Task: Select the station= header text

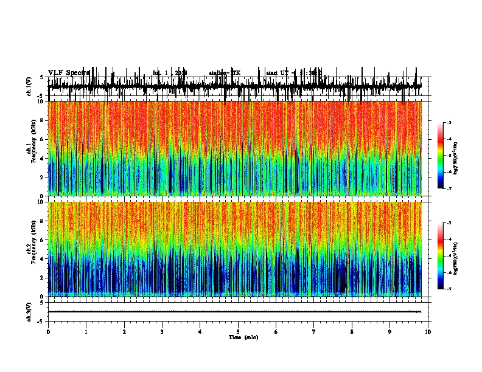Action: 225,73
